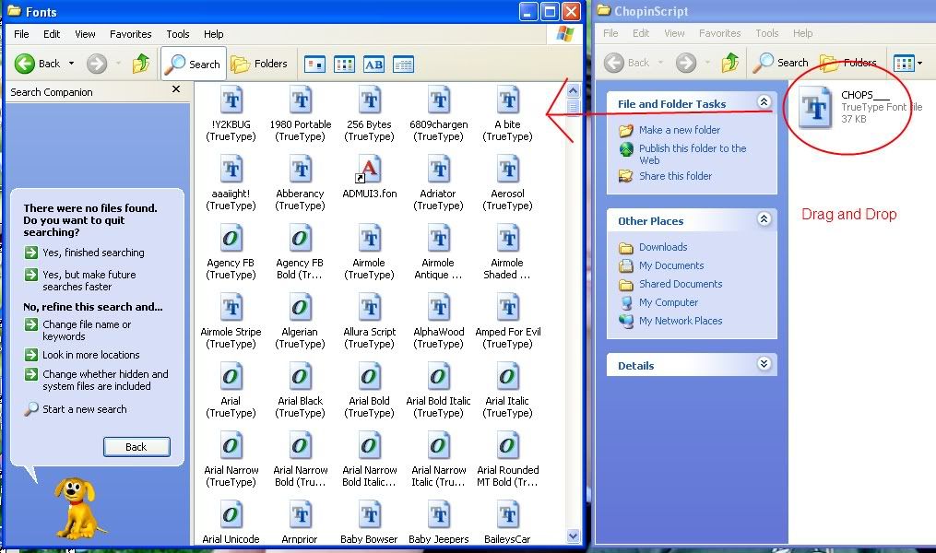Close the Search Companion pane

pyautogui.click(x=176, y=88)
